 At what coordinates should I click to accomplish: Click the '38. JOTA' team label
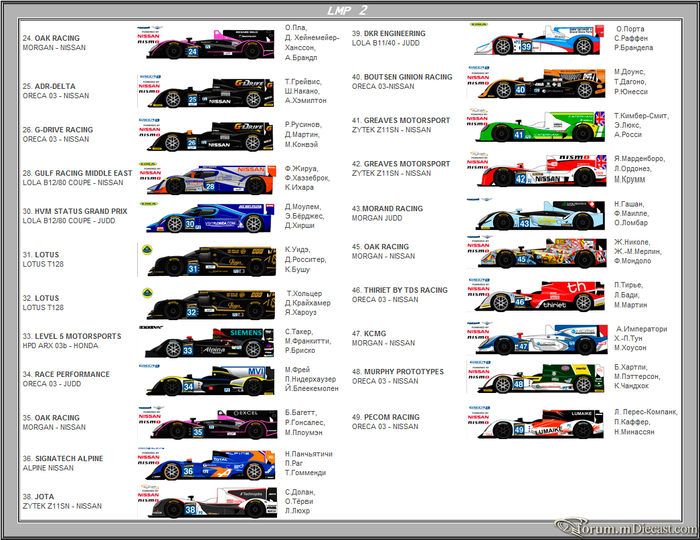point(38,497)
